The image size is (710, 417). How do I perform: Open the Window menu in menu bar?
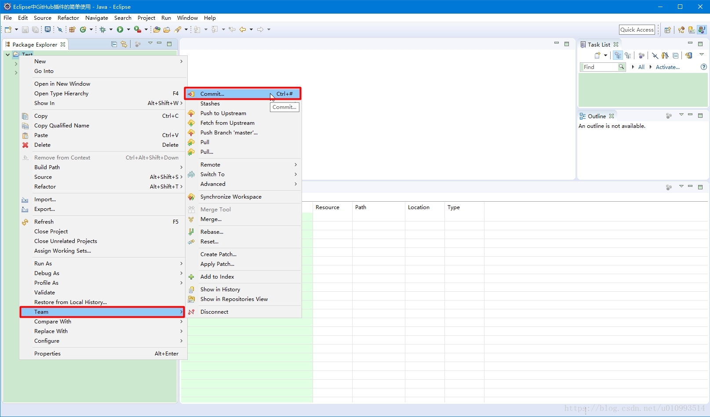(x=187, y=18)
